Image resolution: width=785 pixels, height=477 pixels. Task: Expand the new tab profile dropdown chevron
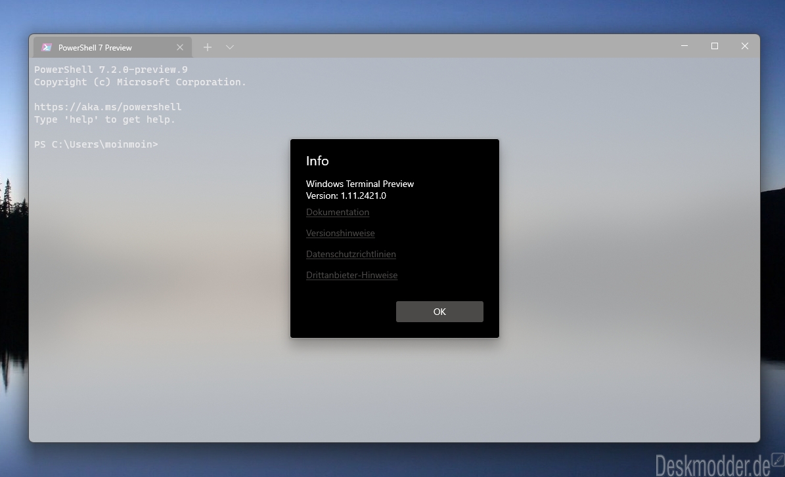(230, 47)
